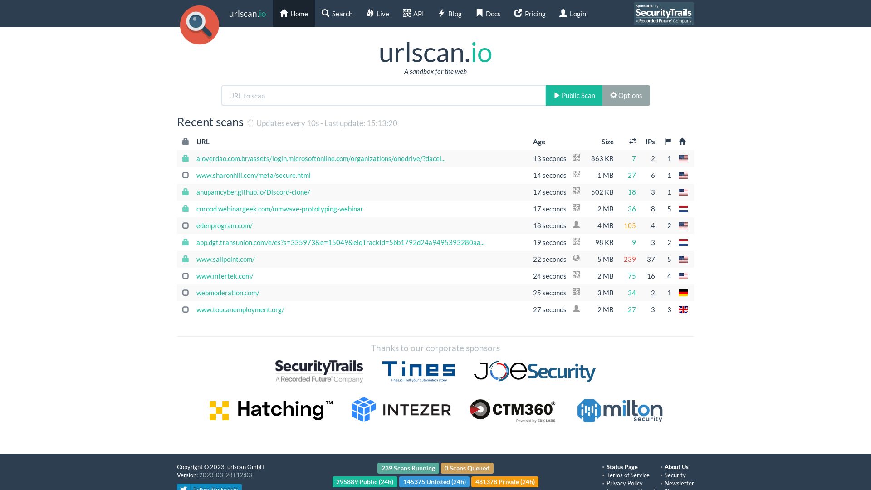The image size is (871, 490).
Task: Click API source icon on webmoderation.com row
Action: point(577,292)
